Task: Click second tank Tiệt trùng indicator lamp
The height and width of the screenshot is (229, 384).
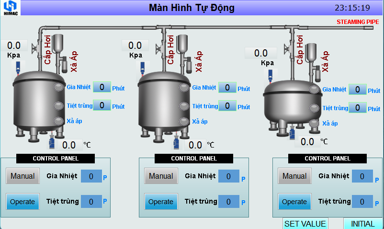Action: (184, 106)
